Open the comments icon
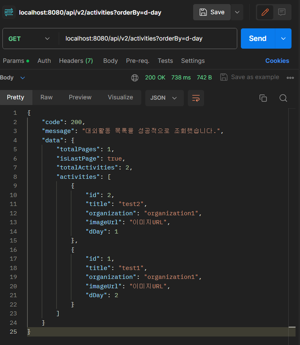Screen dimensions: 300x345 click(x=281, y=12)
